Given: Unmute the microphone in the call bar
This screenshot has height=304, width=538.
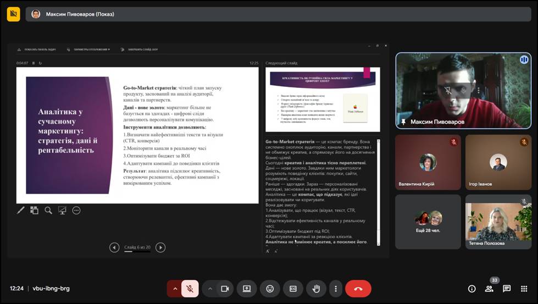Looking at the screenshot, I should [190, 289].
